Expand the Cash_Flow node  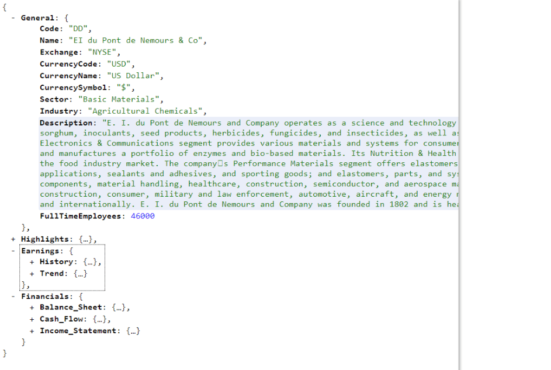click(32, 319)
